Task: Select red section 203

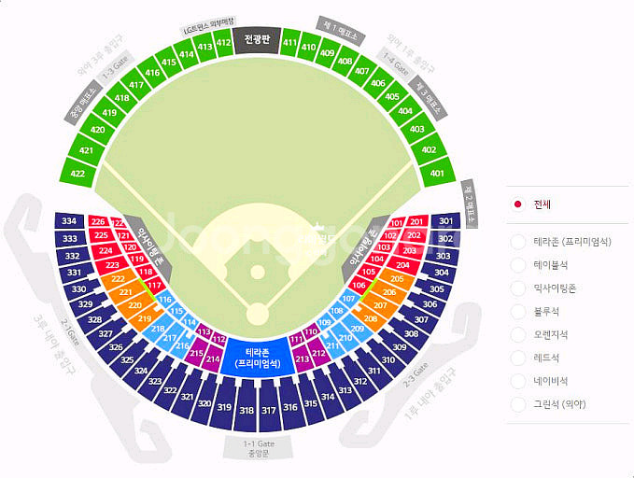Action: (409, 250)
